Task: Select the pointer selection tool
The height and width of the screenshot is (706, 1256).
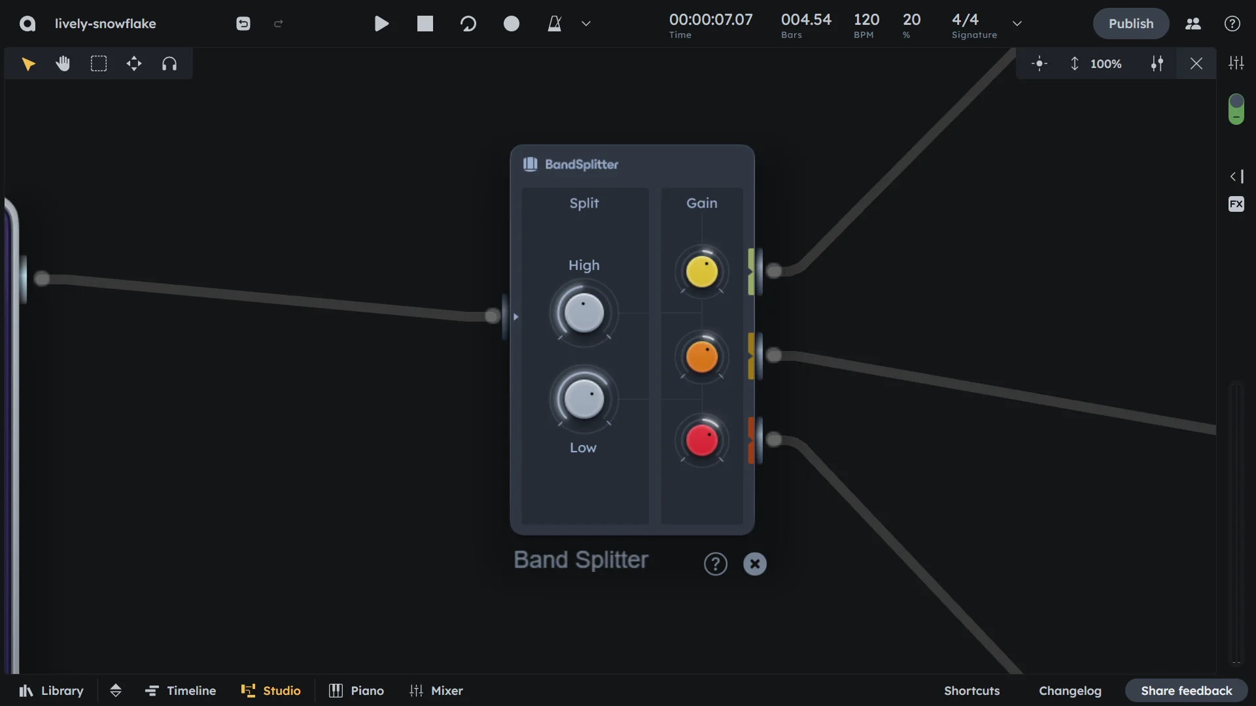Action: [28, 63]
